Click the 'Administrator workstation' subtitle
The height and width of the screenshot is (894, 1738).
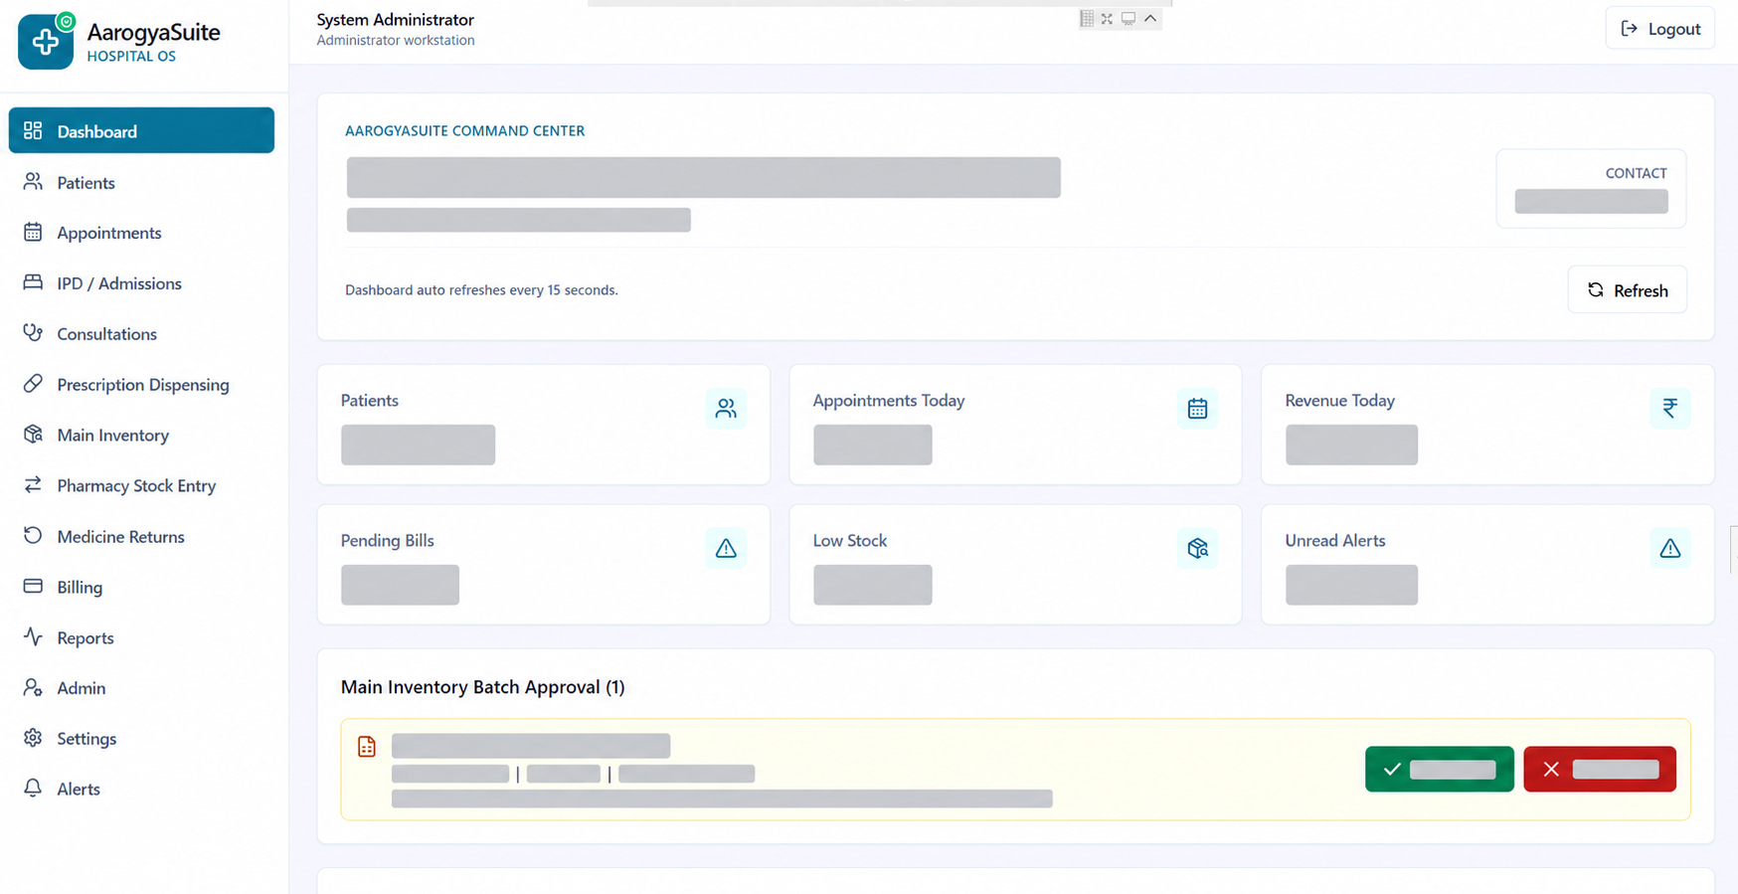(x=395, y=40)
